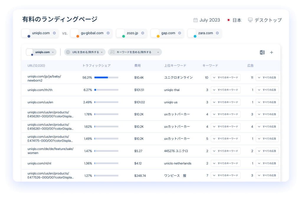Click the 日本 country selector
Image resolution: width=302 pixels, height=198 pixels.
(234, 20)
